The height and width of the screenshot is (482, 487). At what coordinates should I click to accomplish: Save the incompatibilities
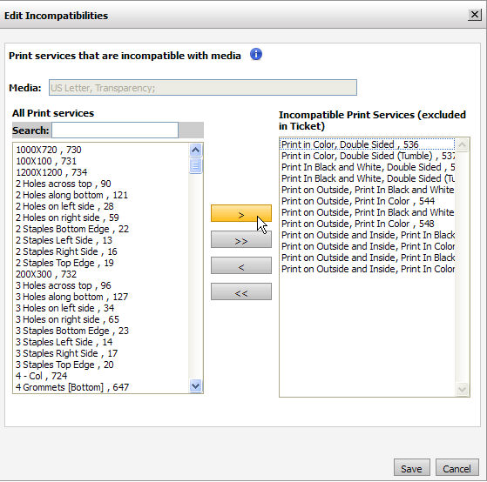point(411,468)
